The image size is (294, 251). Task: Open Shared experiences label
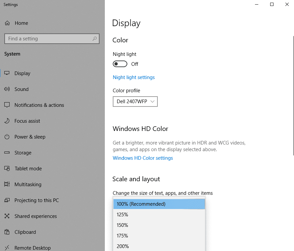point(36,216)
